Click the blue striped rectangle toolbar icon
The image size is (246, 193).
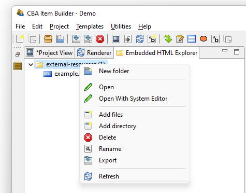point(192,39)
